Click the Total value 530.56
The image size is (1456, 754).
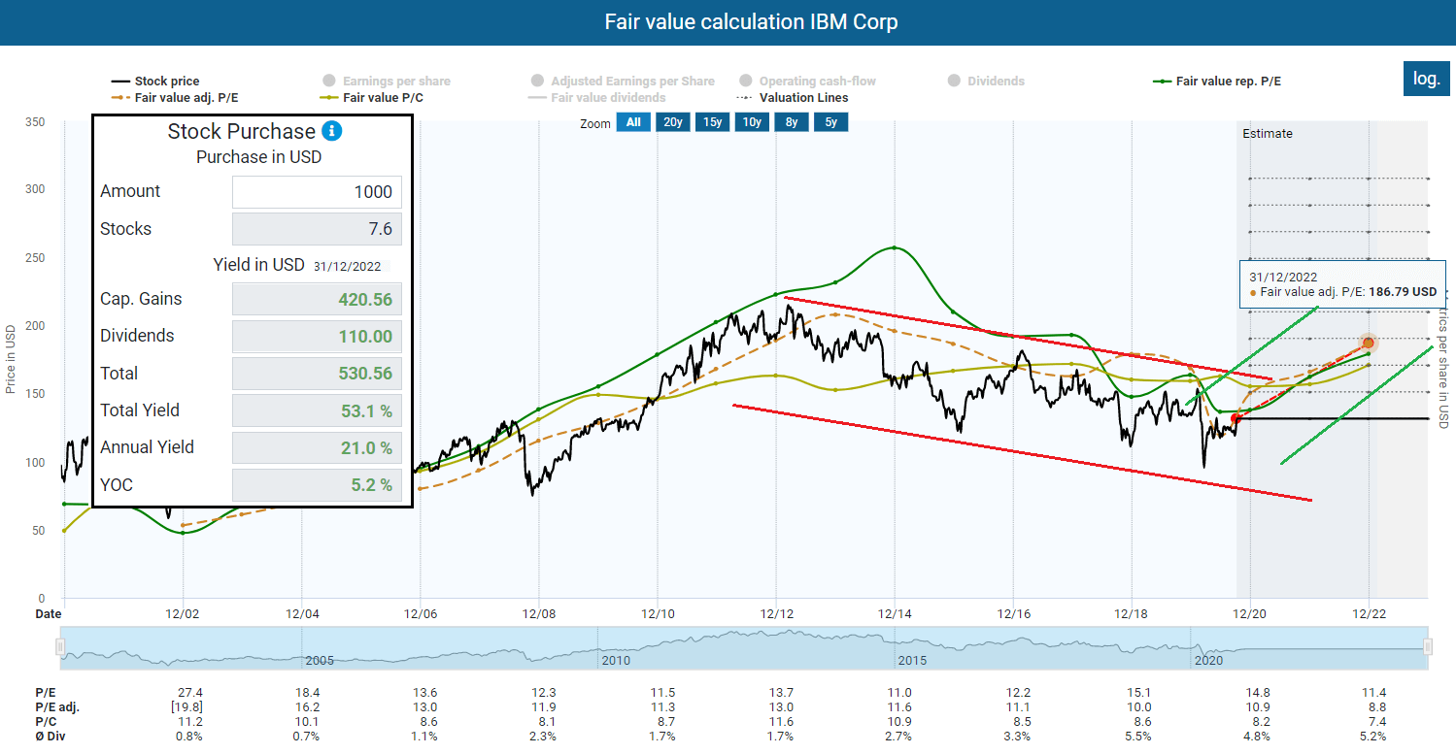coord(317,373)
